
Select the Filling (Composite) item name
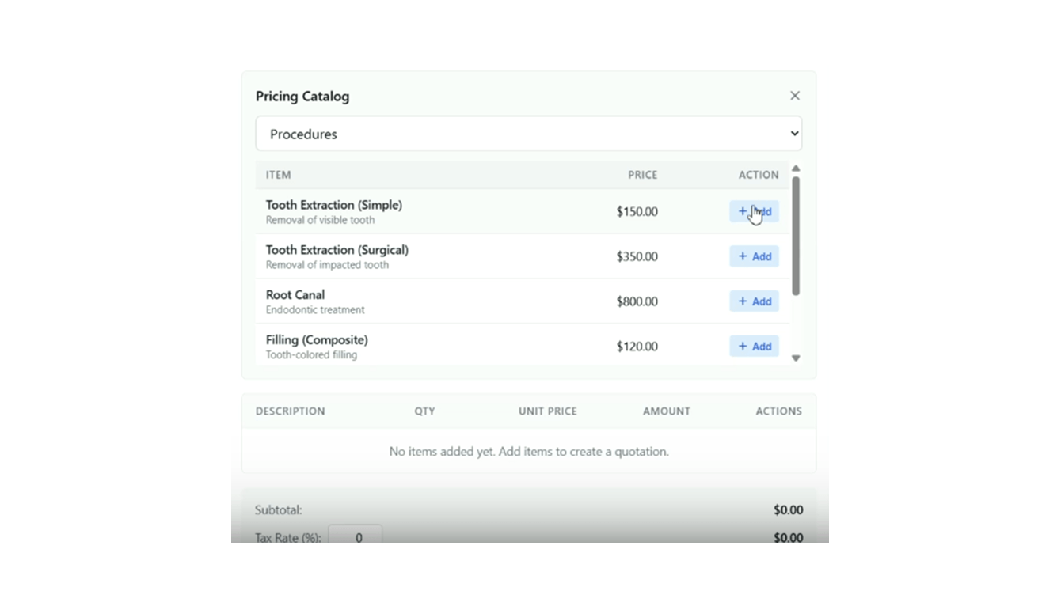point(317,340)
